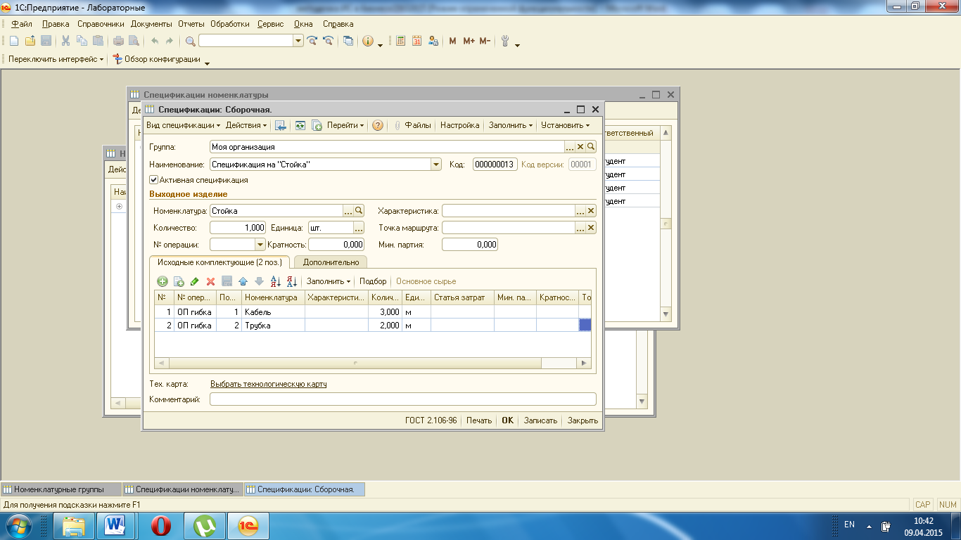The image size is (961, 540).
Task: Sort components ascending А-Я
Action: [x=276, y=281]
